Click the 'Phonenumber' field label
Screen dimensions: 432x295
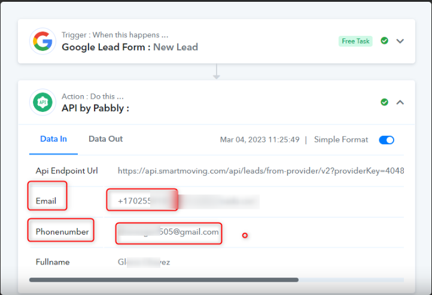coord(62,232)
